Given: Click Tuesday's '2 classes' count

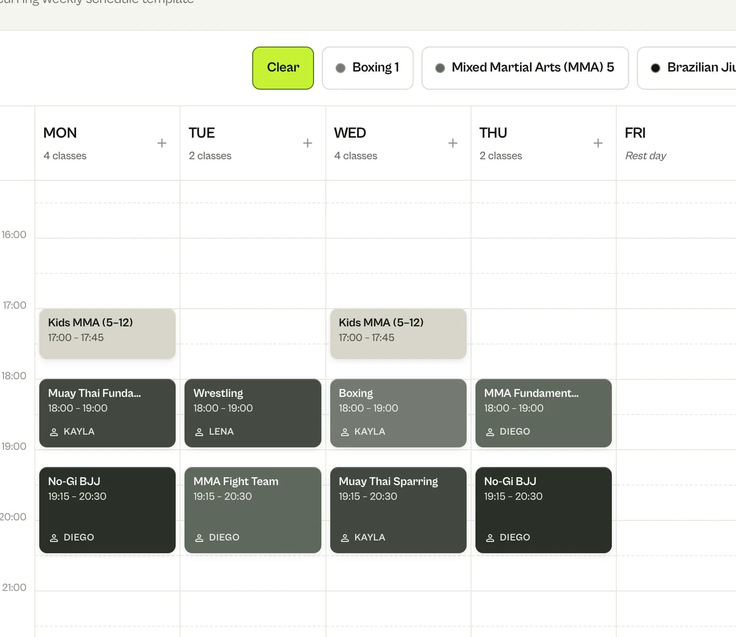Looking at the screenshot, I should tap(210, 156).
